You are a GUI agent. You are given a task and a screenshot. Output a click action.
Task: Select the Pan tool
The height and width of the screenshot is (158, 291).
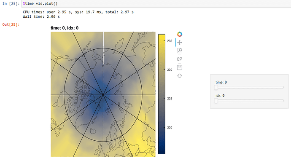pos(180,43)
